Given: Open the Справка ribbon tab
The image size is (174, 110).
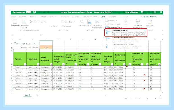Looking at the screenshot, I should click(x=112, y=17).
